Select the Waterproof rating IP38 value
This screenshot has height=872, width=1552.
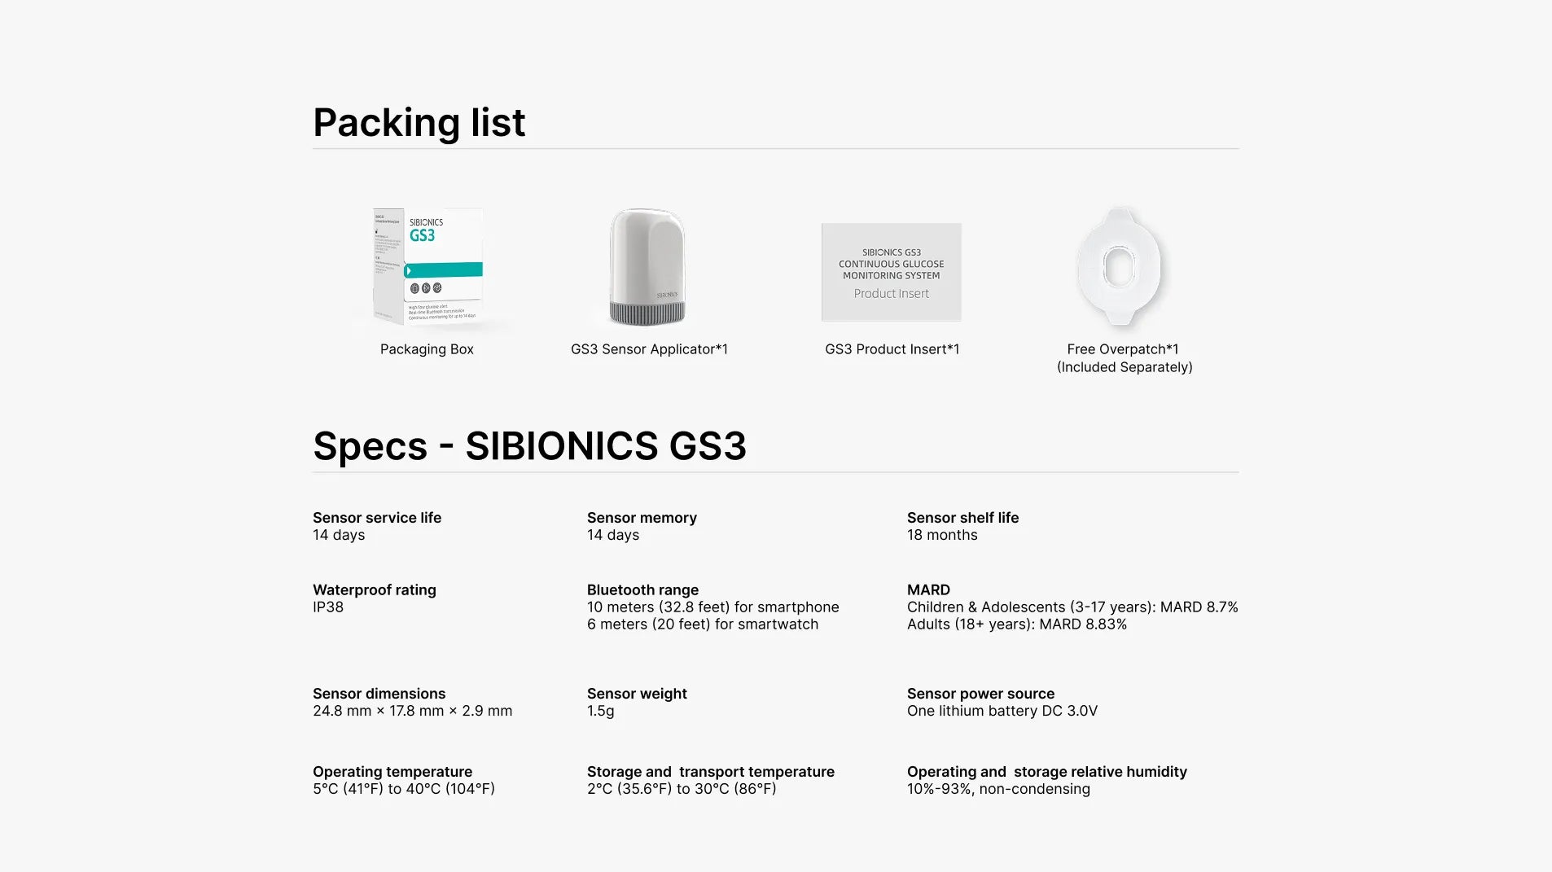(328, 607)
